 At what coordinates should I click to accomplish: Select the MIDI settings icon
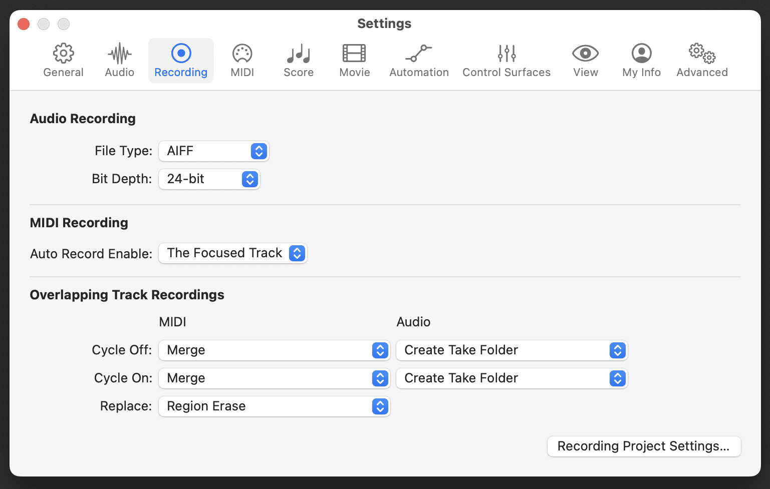(x=242, y=59)
